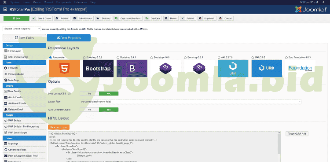Open the Layout Flow dropdown
Image resolution: width=330 pixels, height=162 pixels.
(191, 102)
